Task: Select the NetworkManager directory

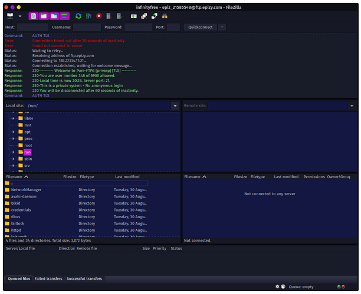Action: click(x=76, y=190)
